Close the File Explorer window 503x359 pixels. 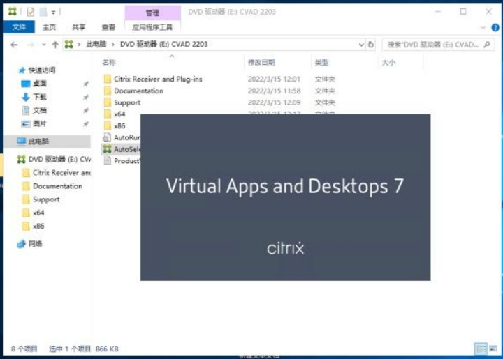(x=488, y=12)
